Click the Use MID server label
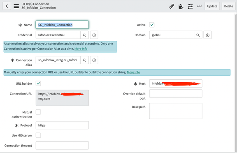The width and height of the screenshot is (237, 153). tap(22, 135)
